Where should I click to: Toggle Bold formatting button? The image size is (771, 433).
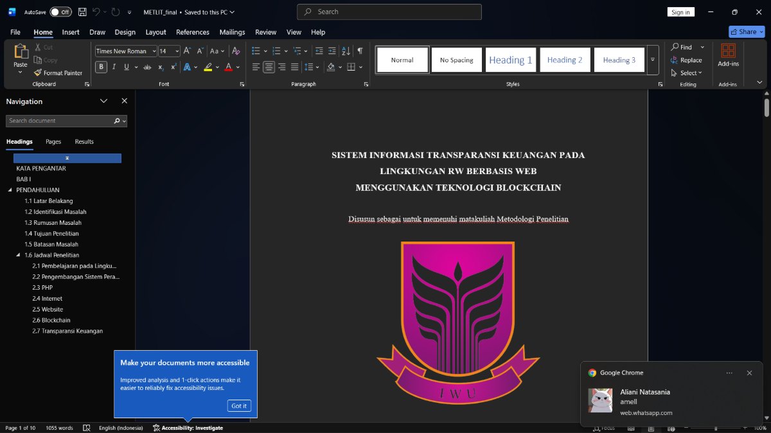point(101,67)
